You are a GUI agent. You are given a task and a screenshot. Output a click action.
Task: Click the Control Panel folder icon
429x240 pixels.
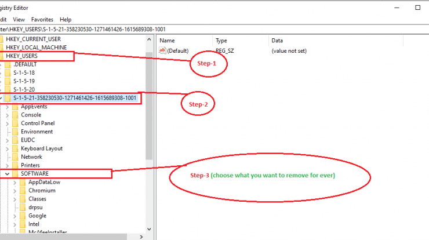click(x=15, y=123)
